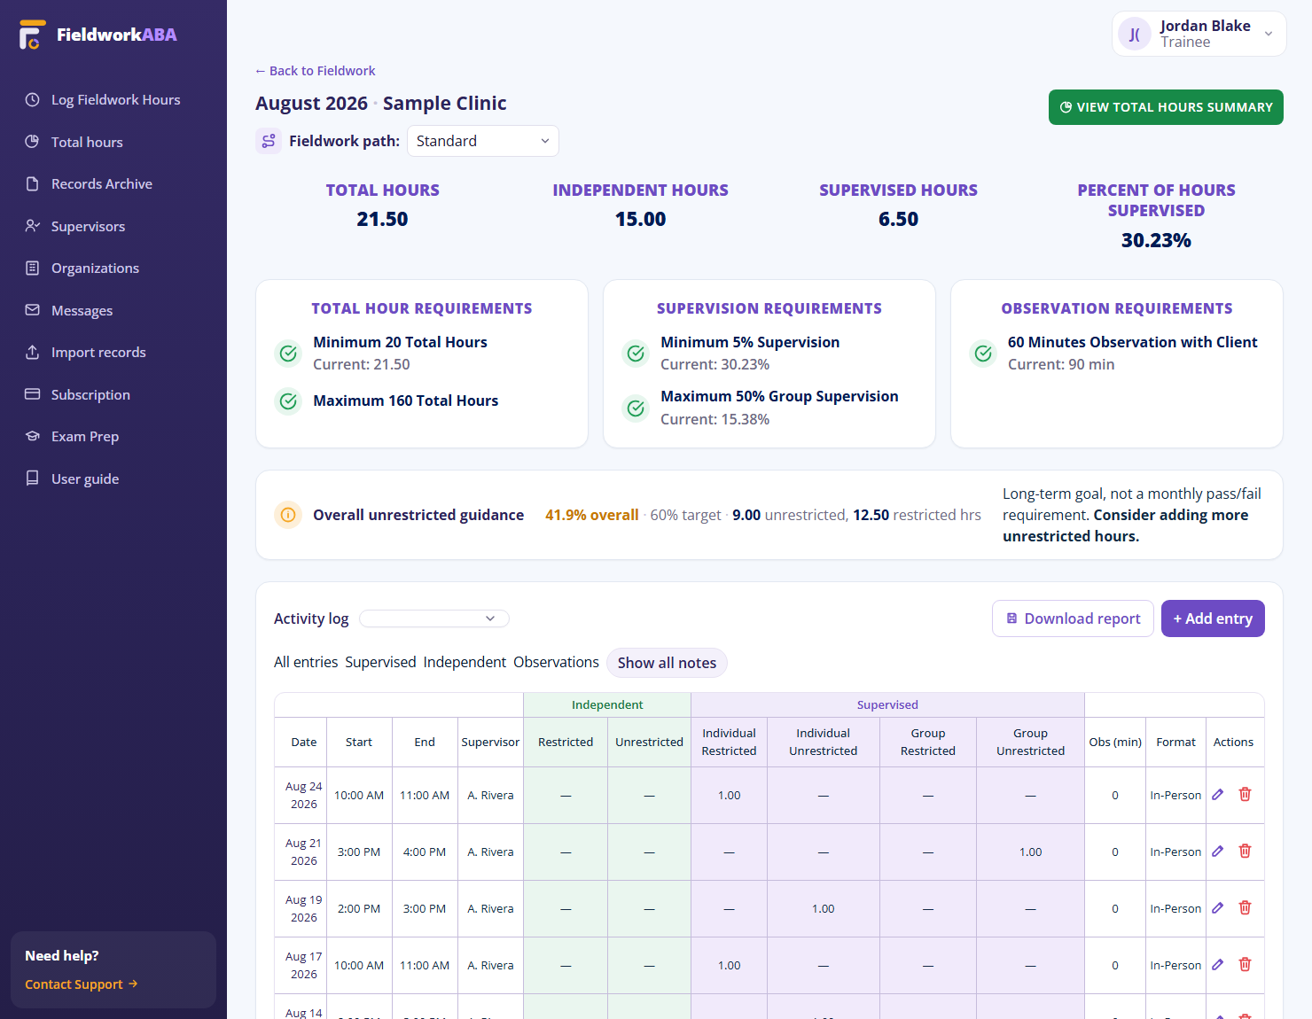Open the Activity log filter dropdown
Screen dimensions: 1312x1019
pyautogui.click(x=434, y=618)
